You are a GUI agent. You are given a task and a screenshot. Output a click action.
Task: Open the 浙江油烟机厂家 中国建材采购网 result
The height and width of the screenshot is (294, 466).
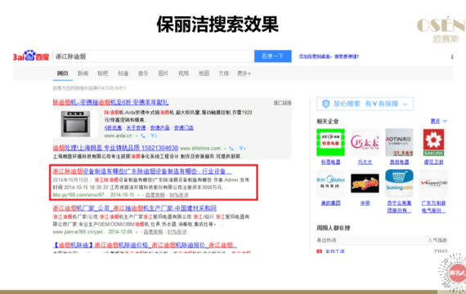click(135, 208)
